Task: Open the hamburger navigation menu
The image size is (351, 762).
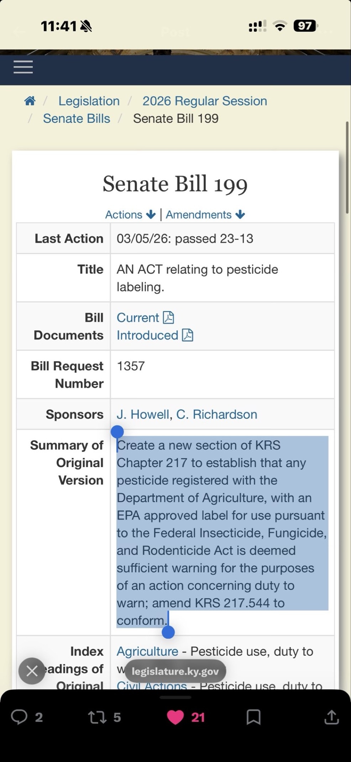Action: pos(23,67)
